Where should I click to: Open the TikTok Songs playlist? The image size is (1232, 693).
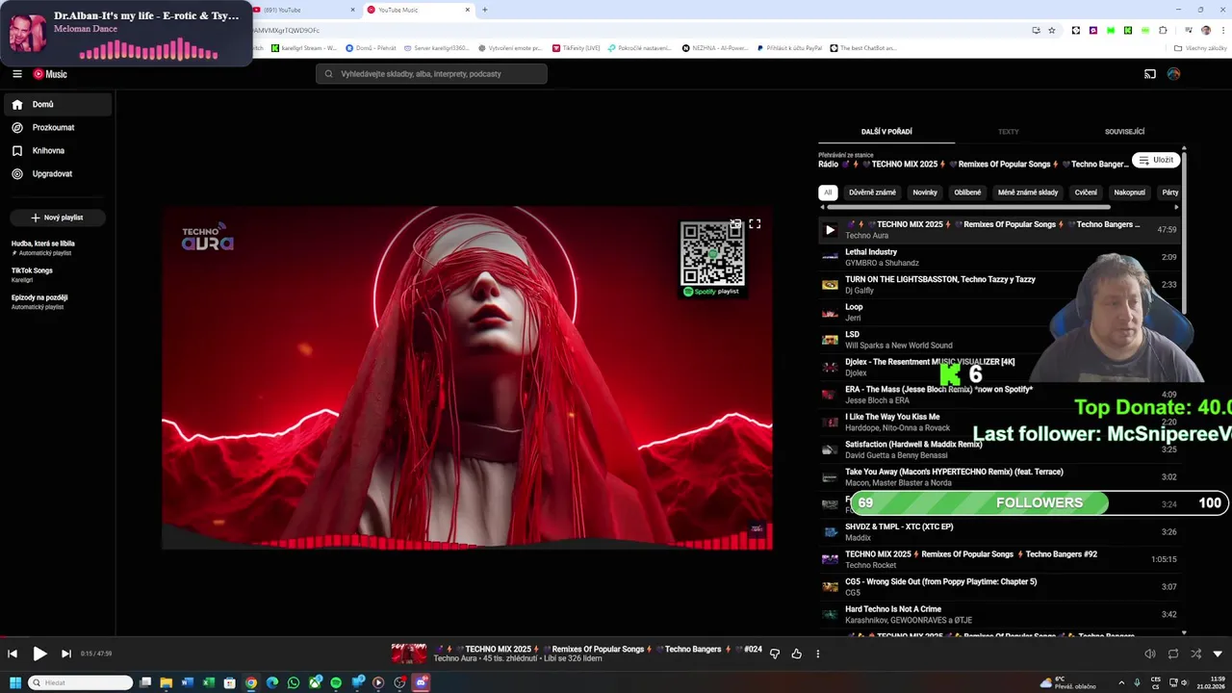(33, 274)
